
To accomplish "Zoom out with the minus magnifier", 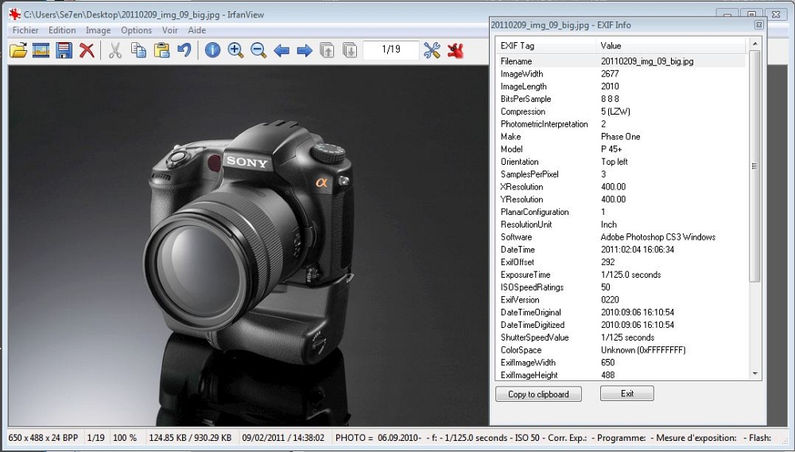I will pyautogui.click(x=258, y=50).
